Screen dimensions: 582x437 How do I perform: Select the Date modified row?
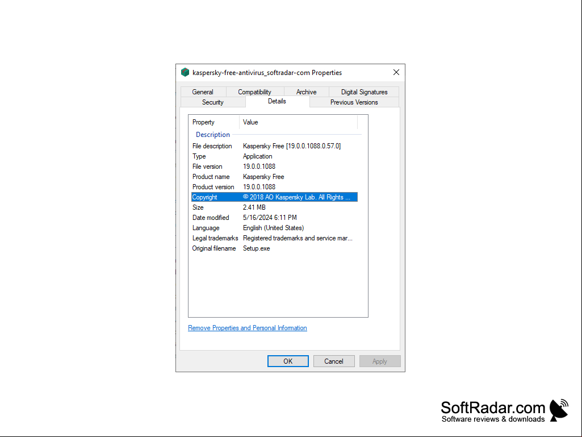[274, 218]
